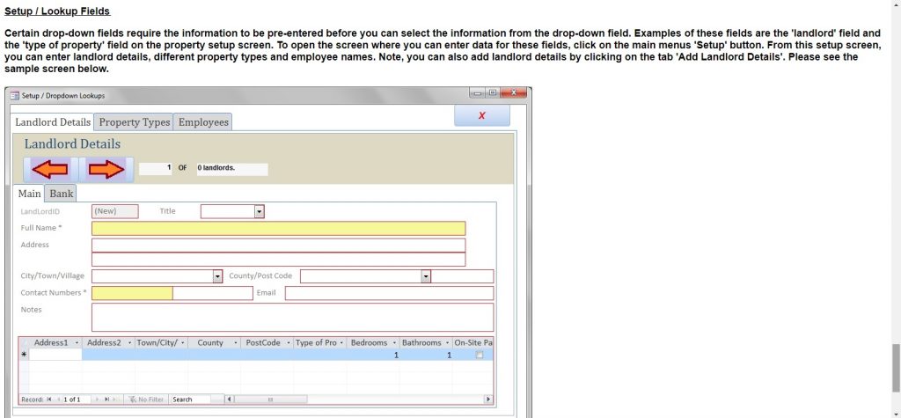Viewport: 901px width, 418px height.
Task: Go to first record in navigator
Action: 48,400
